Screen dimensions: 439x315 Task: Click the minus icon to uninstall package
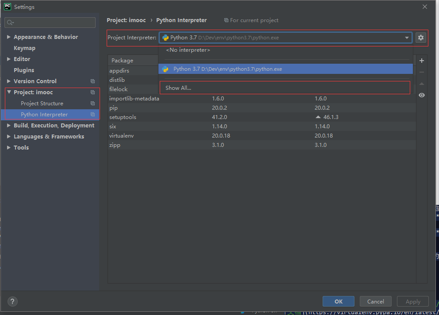[x=422, y=72]
